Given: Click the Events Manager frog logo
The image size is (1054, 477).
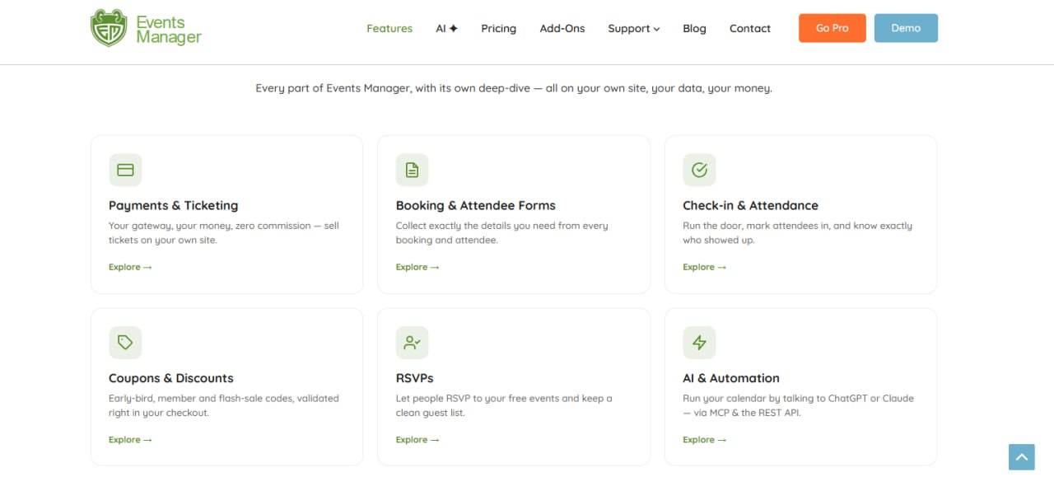Looking at the screenshot, I should (109, 28).
